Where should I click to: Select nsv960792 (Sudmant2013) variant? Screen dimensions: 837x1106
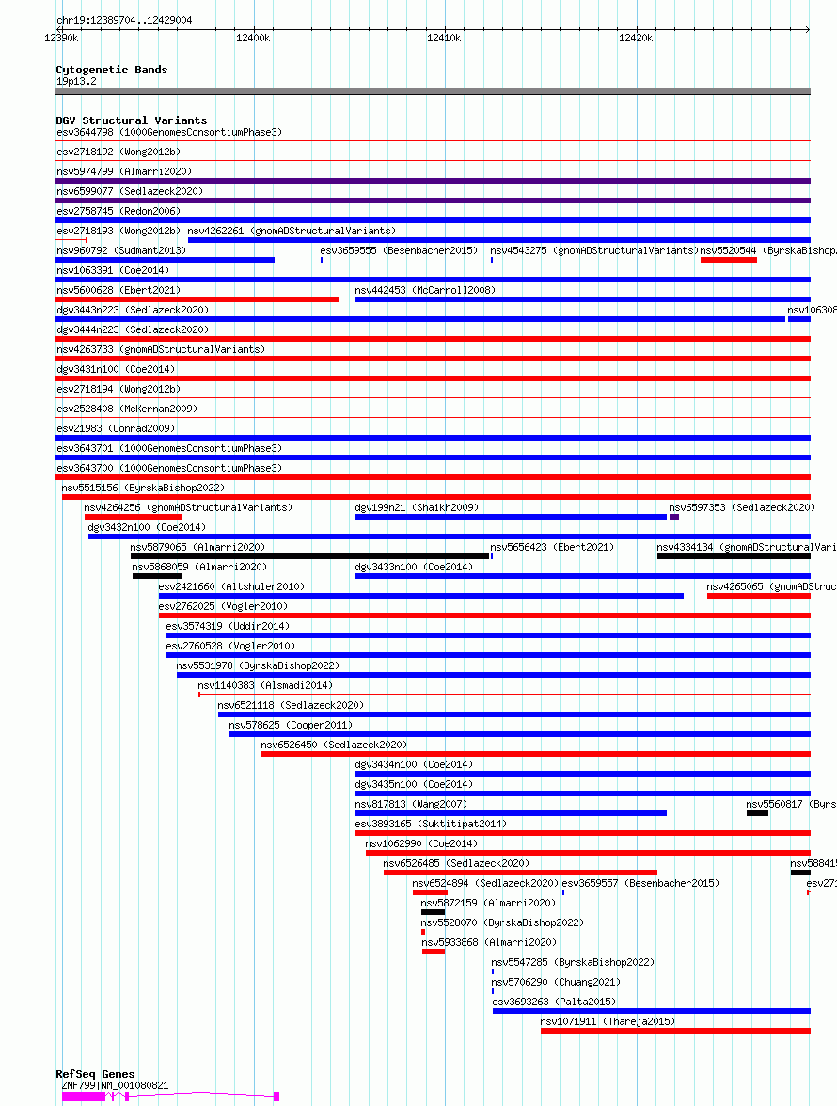[121, 250]
